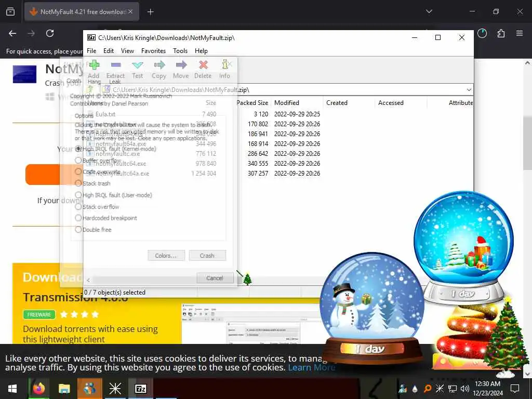Click the taskbar clock showing 12:30 AM
This screenshot has width=532, height=399.
tap(487, 389)
